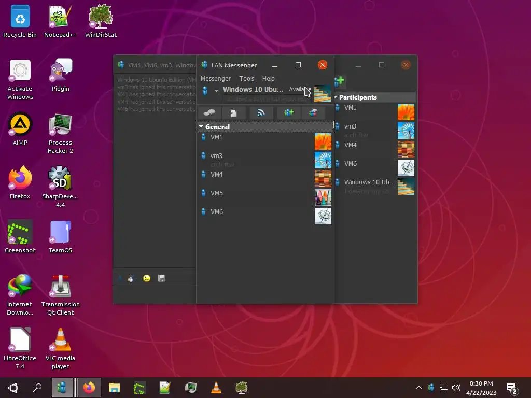Click the new chat room icon

[288, 112]
